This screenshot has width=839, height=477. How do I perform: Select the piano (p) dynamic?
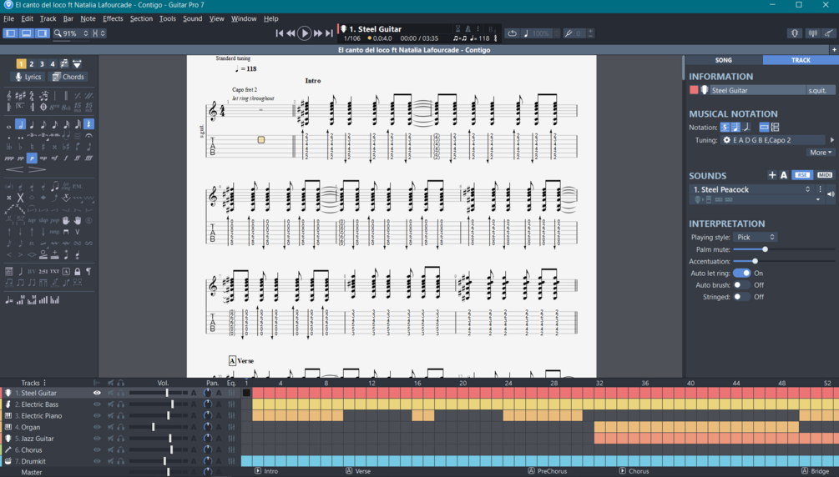click(x=32, y=158)
